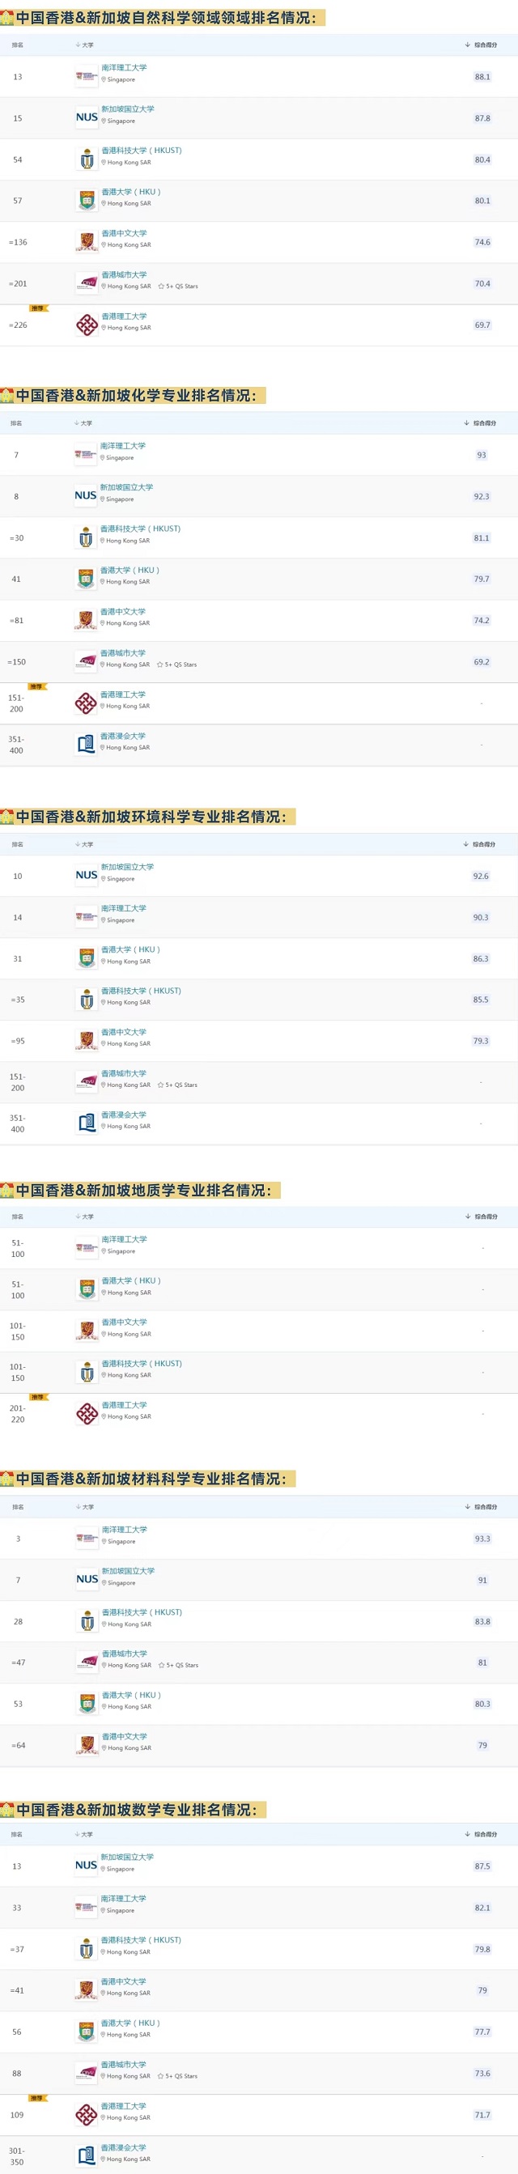Click the CityU logo in the materials science table
Viewport: 518px width, 2174px height.
(87, 1662)
